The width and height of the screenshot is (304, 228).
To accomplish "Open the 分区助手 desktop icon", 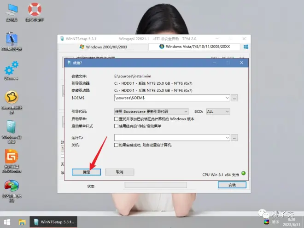I will [x=12, y=191].
